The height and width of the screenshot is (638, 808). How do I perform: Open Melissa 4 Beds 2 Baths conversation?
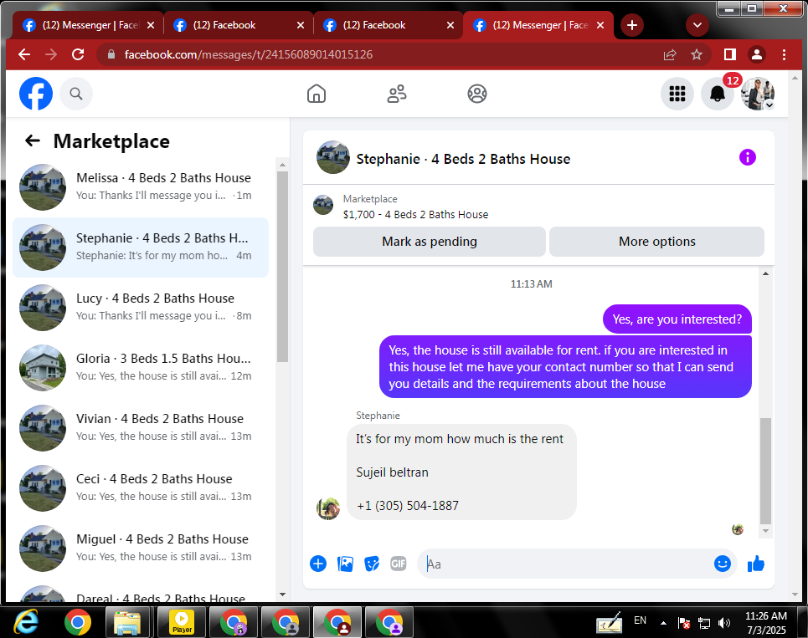[x=141, y=186]
